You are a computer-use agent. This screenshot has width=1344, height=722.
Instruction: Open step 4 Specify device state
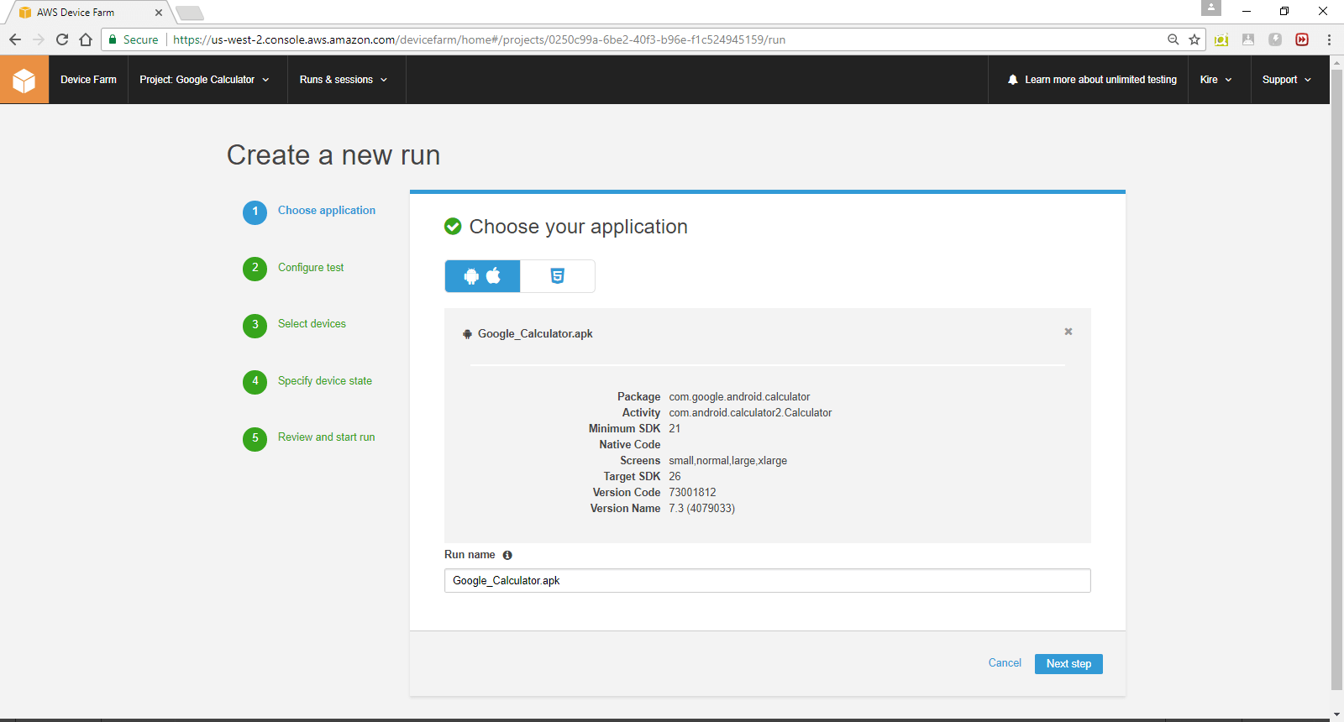tap(325, 381)
